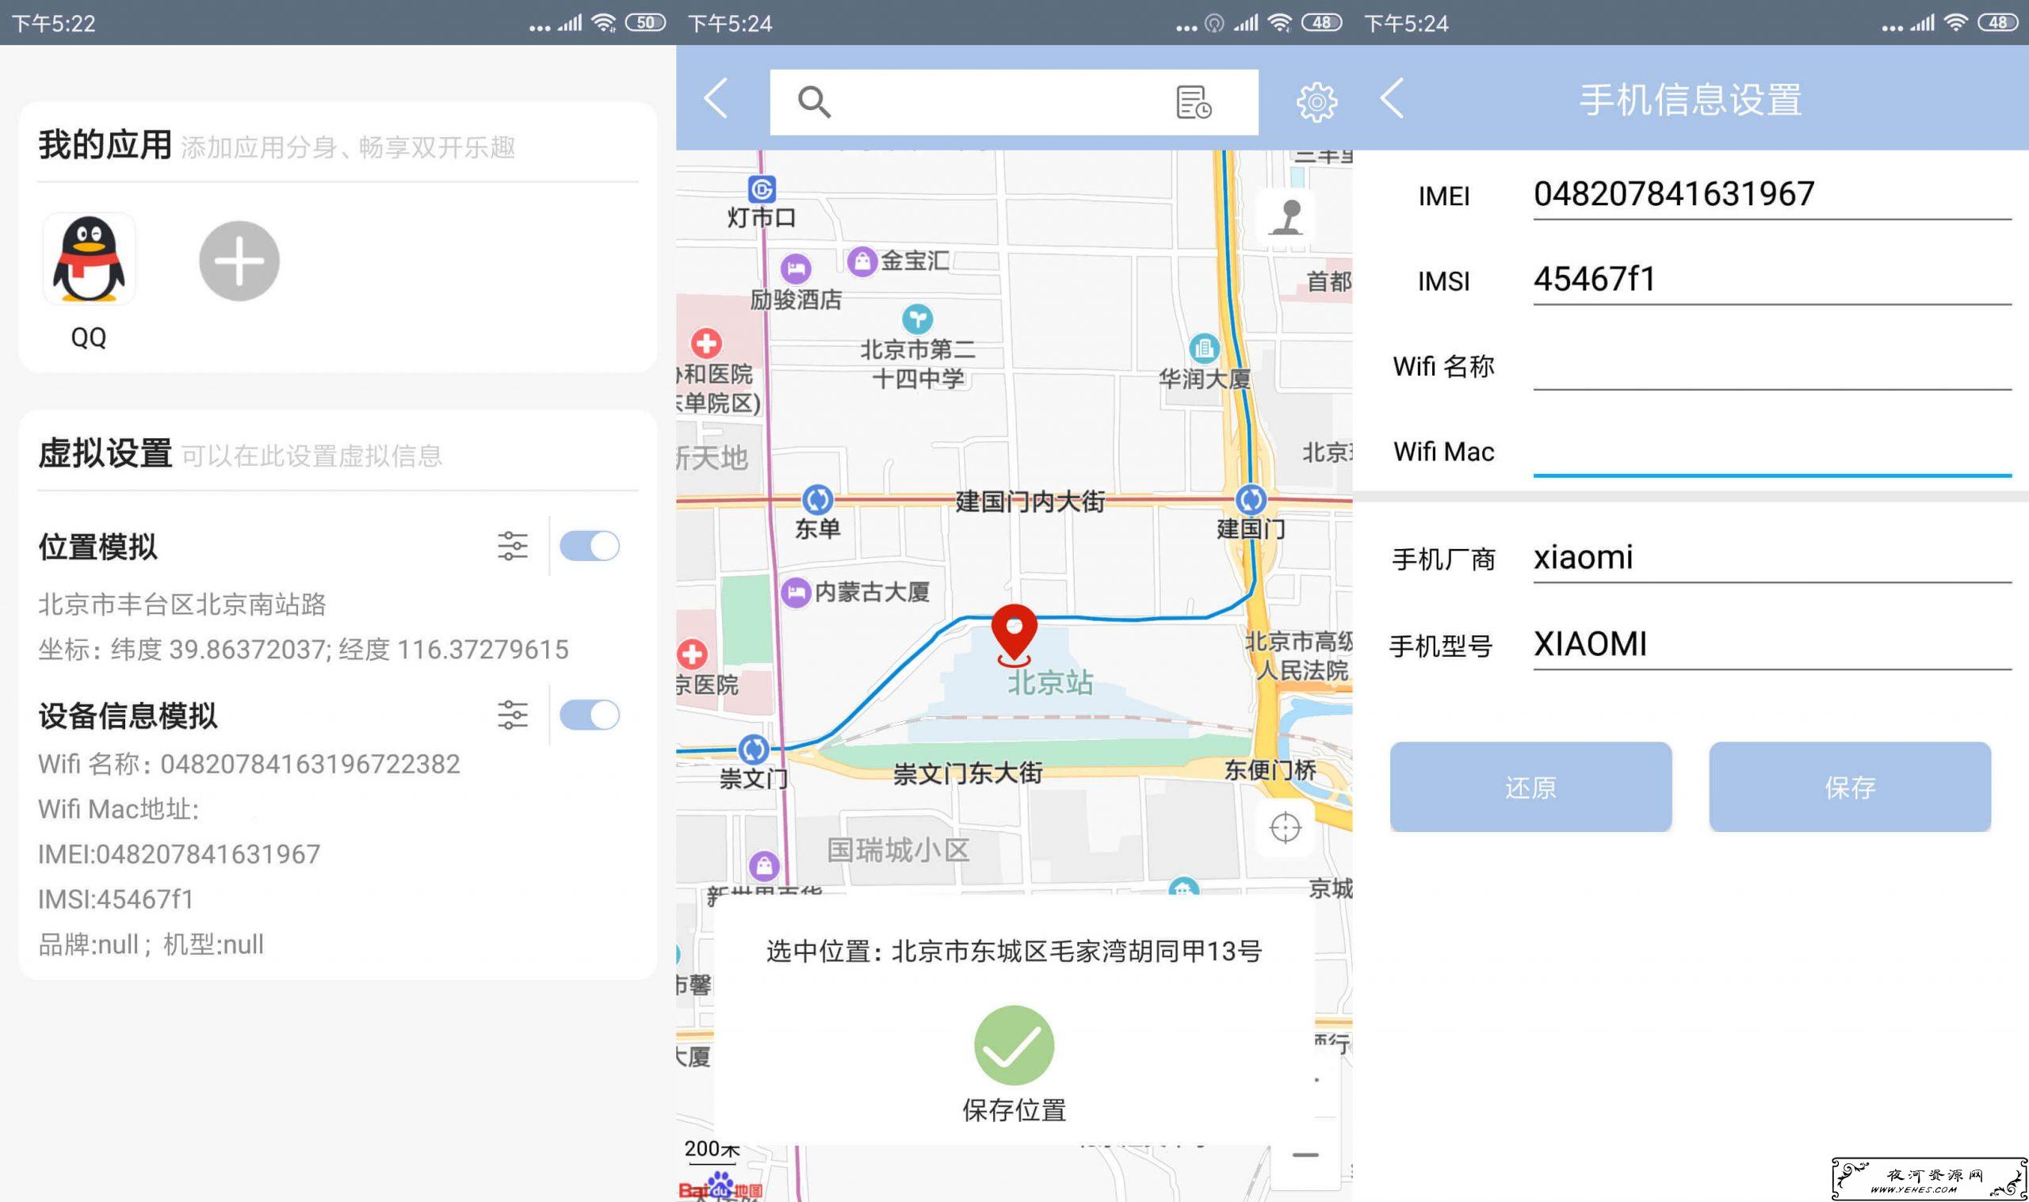Click the 手机型号 input field

coord(1772,645)
